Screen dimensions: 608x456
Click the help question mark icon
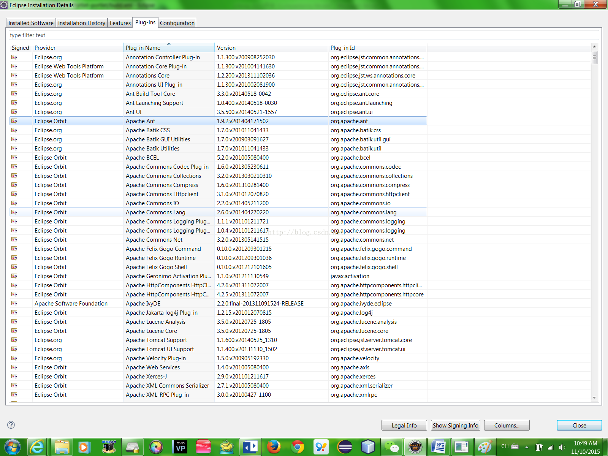[11, 425]
